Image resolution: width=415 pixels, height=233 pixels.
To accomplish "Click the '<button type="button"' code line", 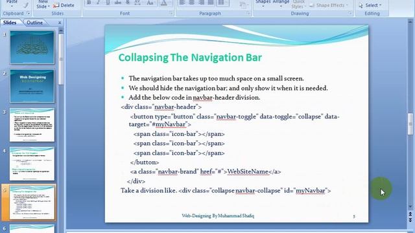I will pyautogui.click(x=234, y=120).
